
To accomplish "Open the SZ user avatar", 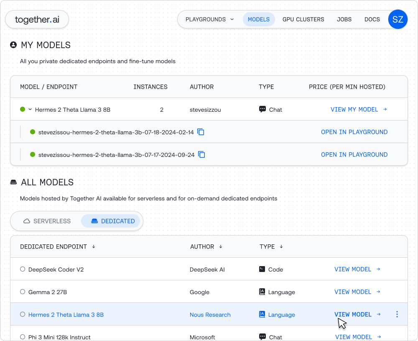I will [398, 20].
